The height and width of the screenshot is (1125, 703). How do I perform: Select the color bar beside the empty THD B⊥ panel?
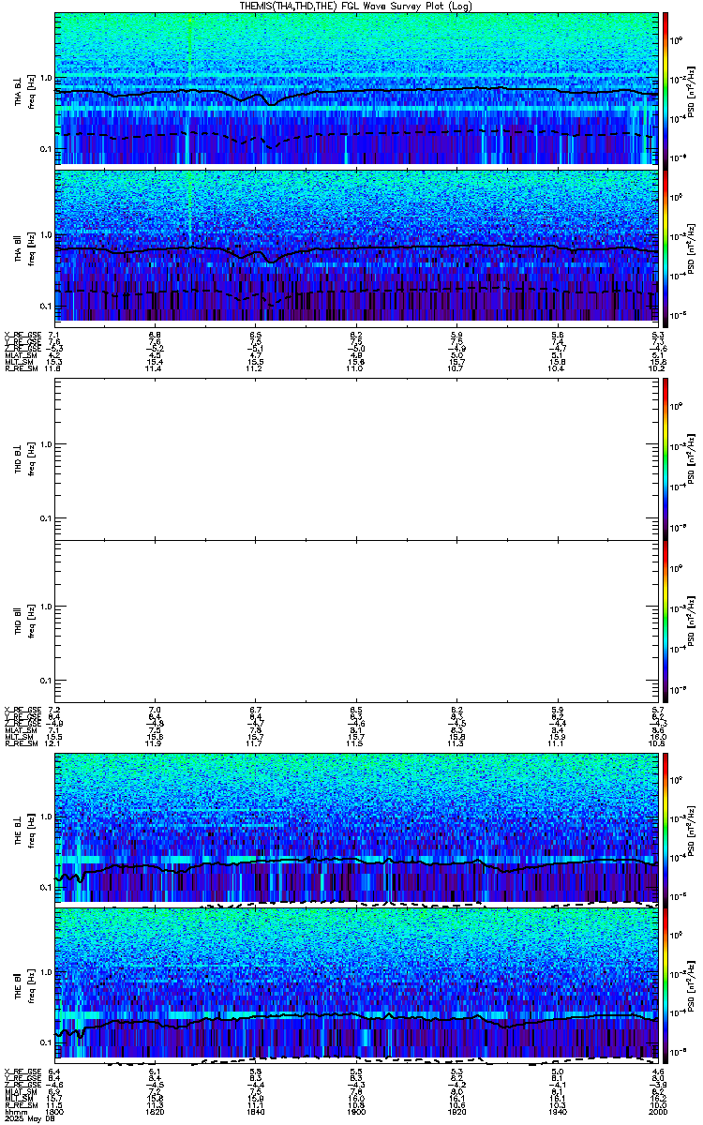click(x=666, y=458)
